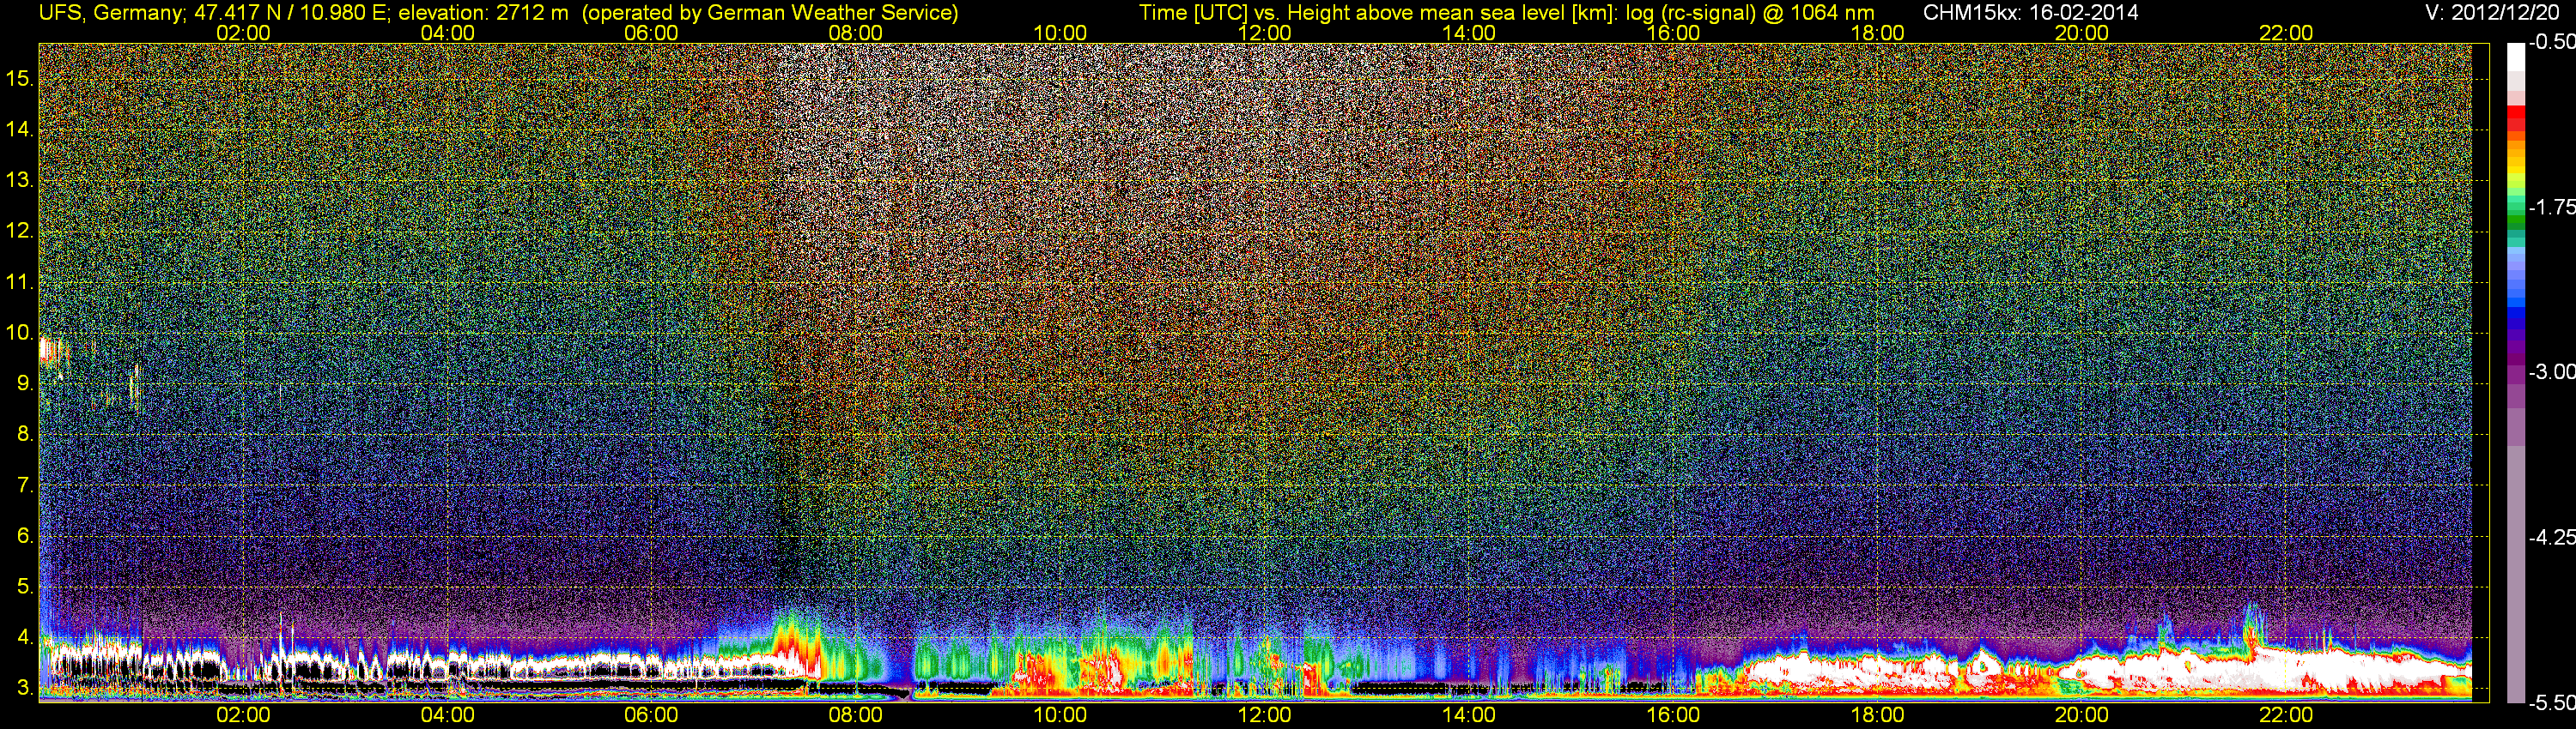The width and height of the screenshot is (2576, 729).
Task: Click the '02:00' label on the top axis
Action: click(243, 33)
